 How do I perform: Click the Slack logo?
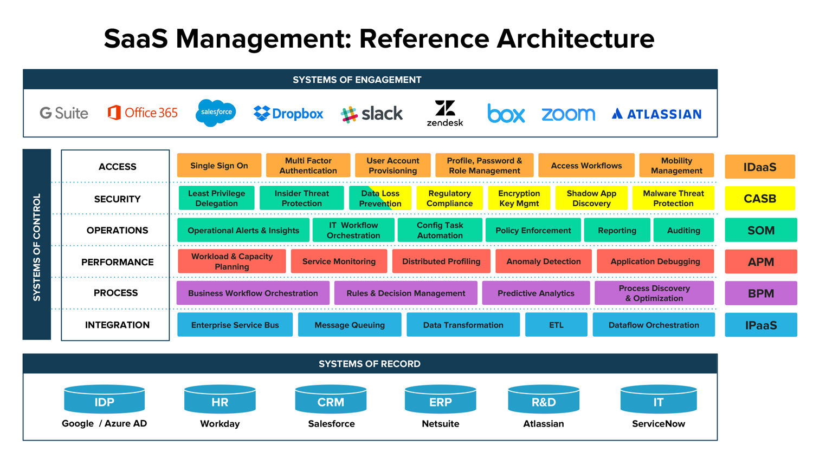(371, 113)
